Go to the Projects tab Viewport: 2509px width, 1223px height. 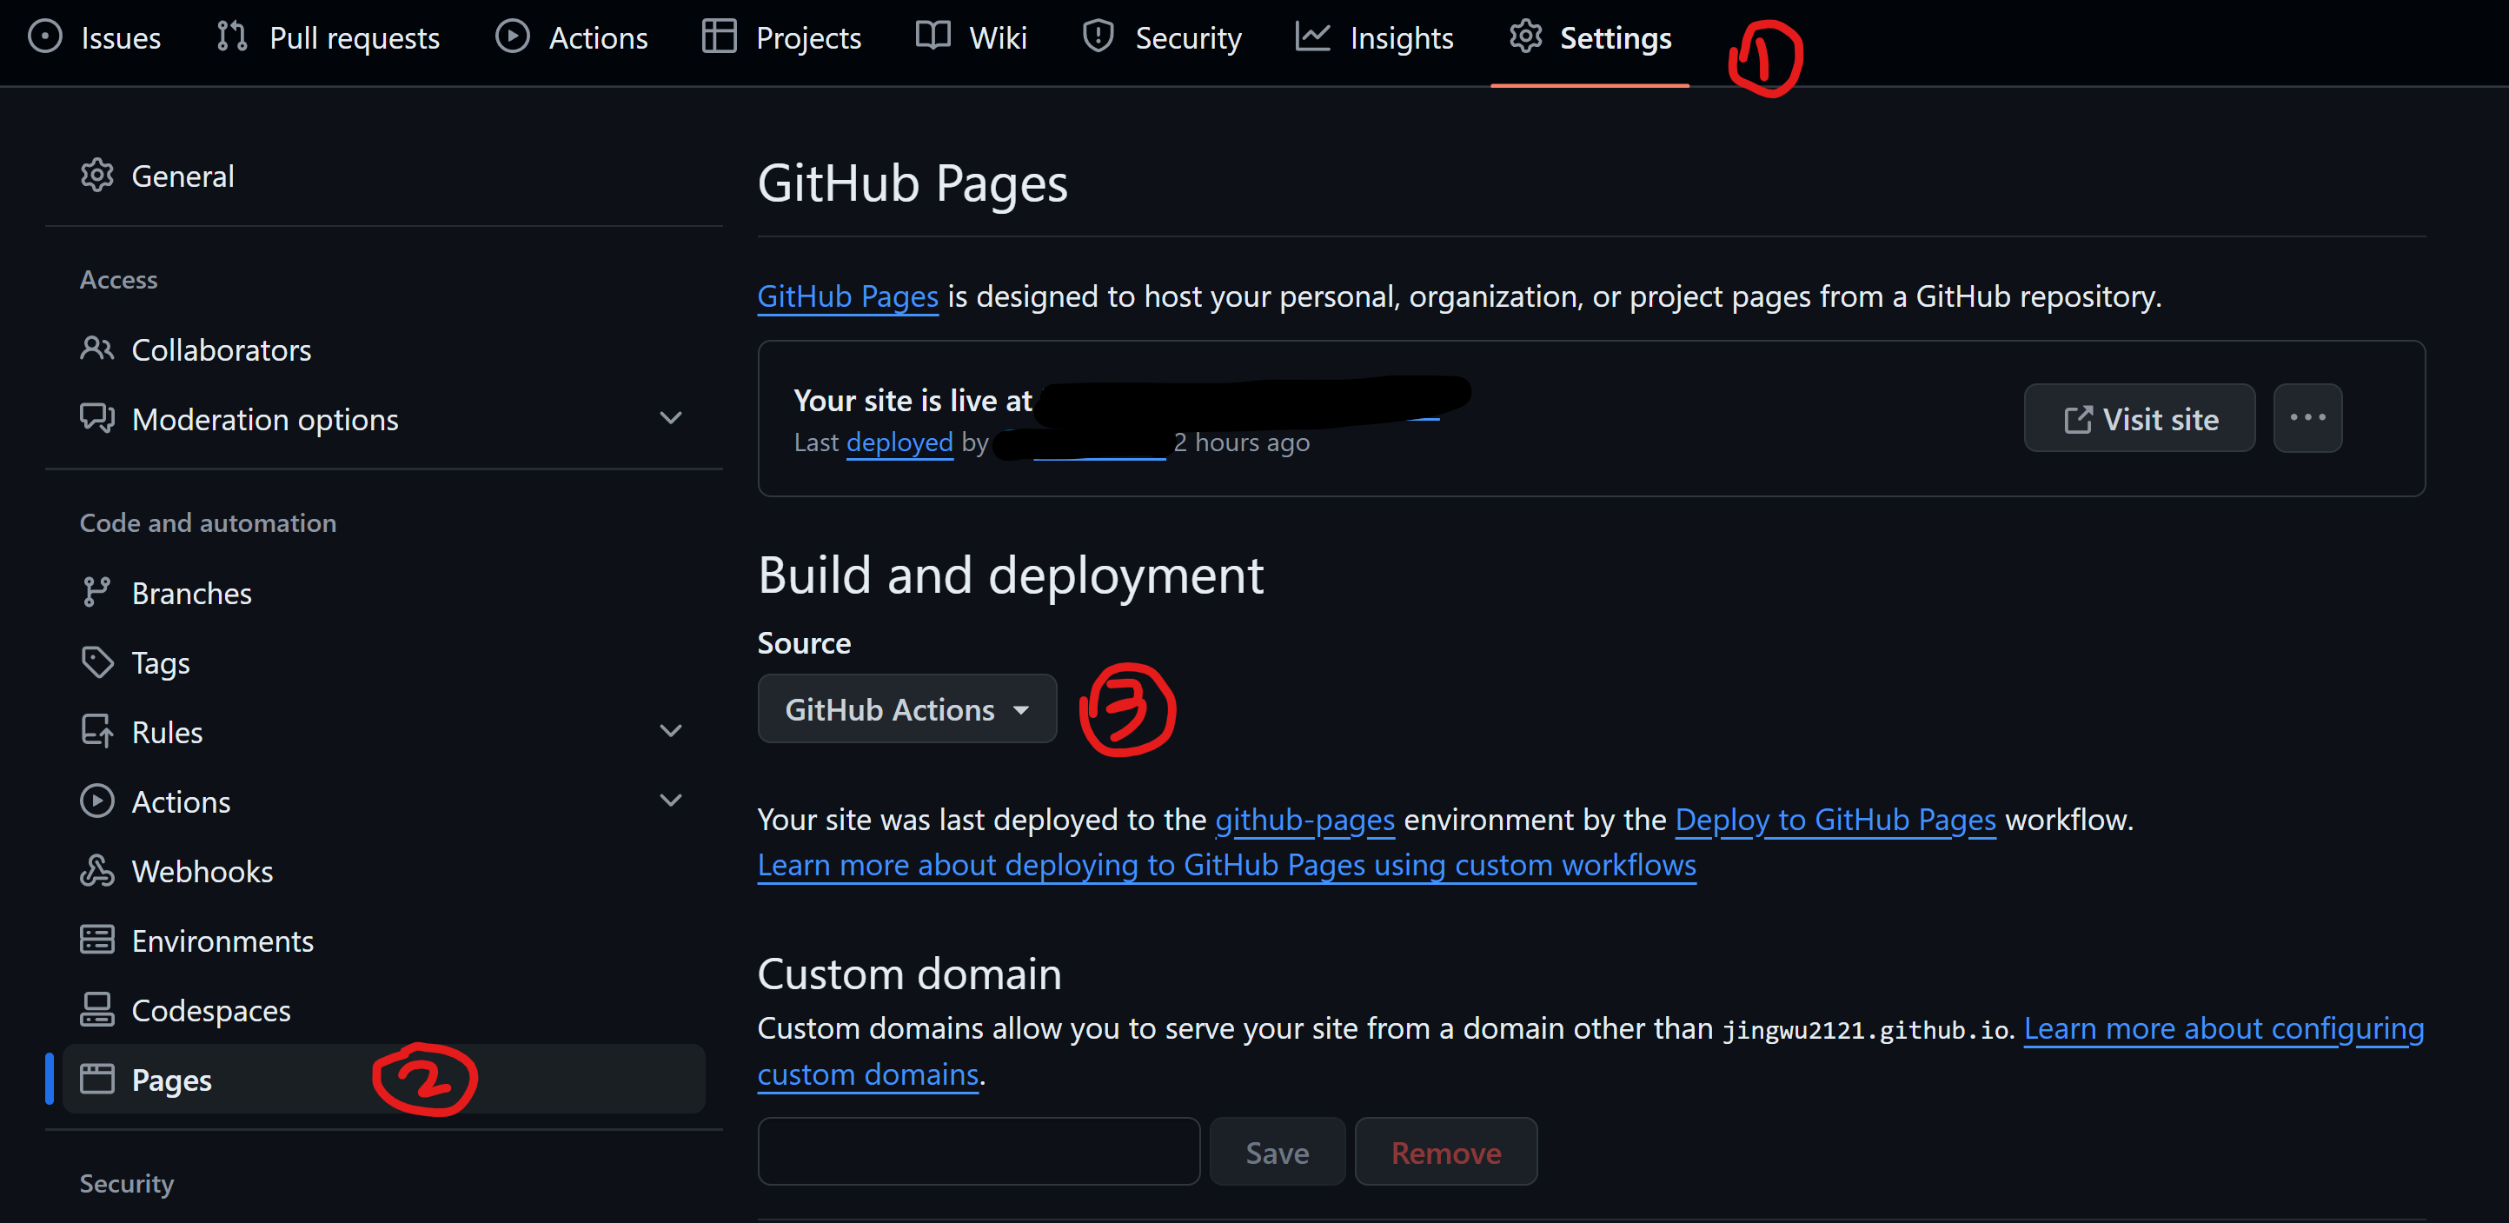tap(781, 37)
